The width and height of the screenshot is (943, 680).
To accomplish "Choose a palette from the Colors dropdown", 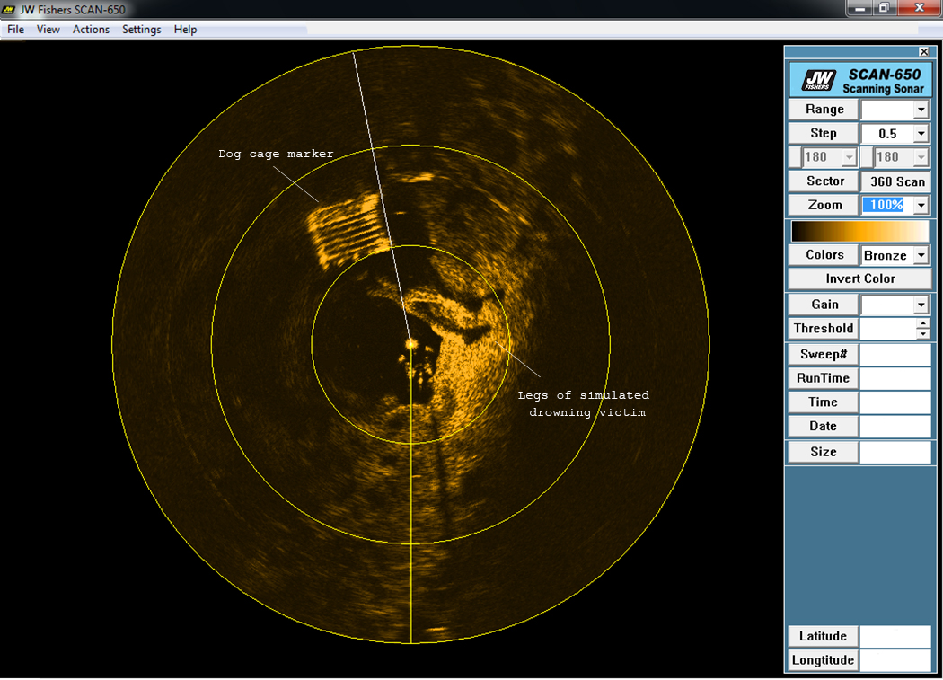I will (921, 256).
